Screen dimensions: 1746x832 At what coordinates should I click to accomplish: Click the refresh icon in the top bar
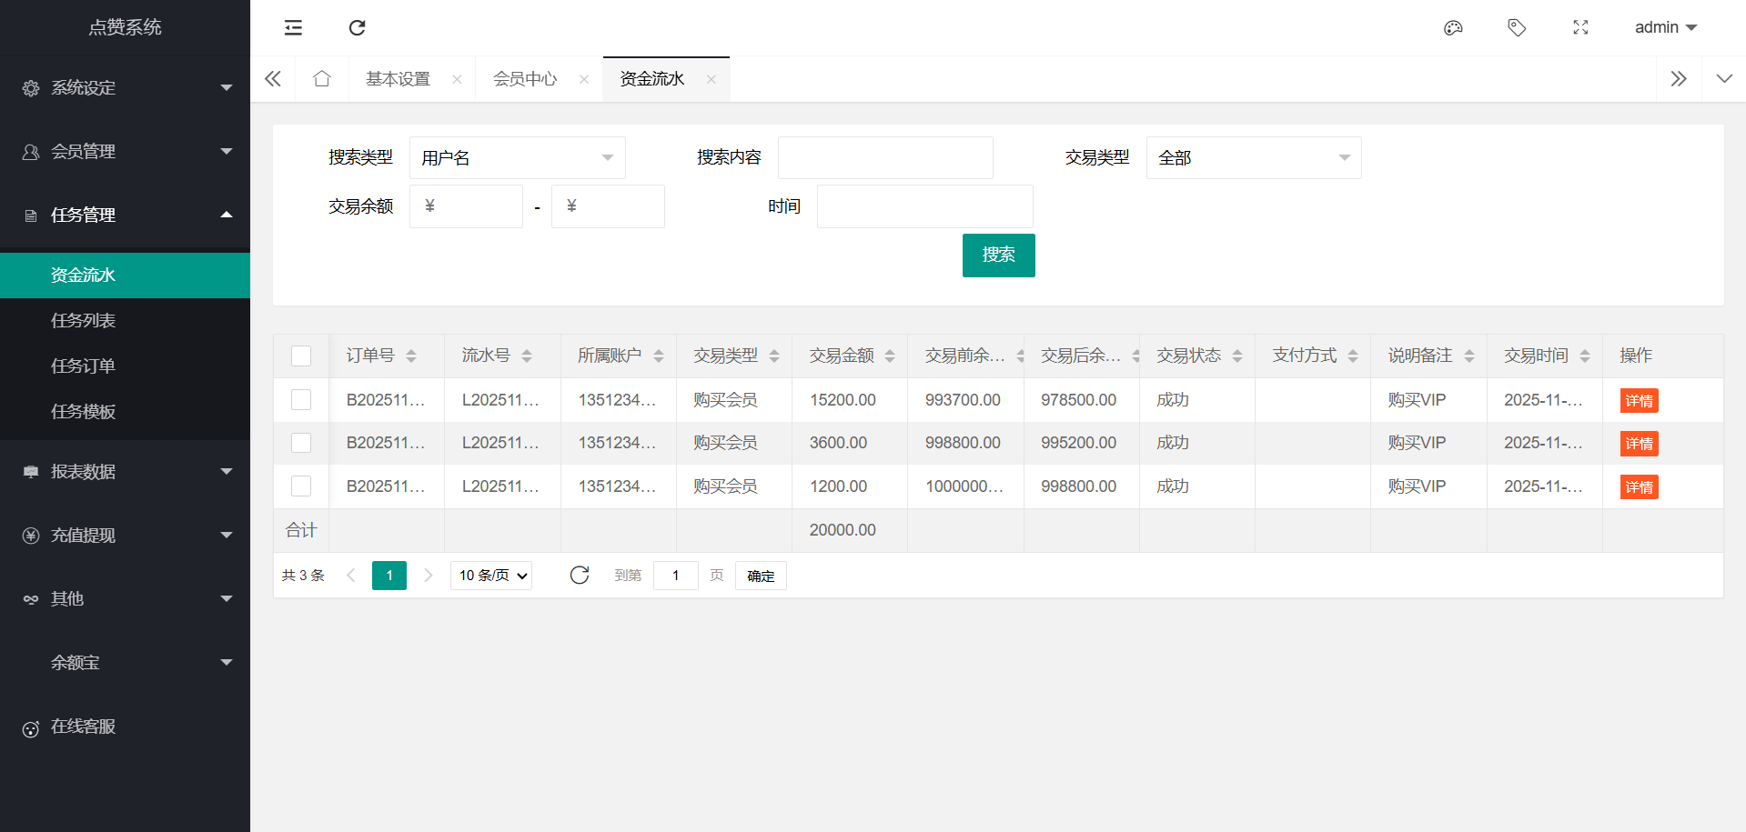(x=357, y=27)
